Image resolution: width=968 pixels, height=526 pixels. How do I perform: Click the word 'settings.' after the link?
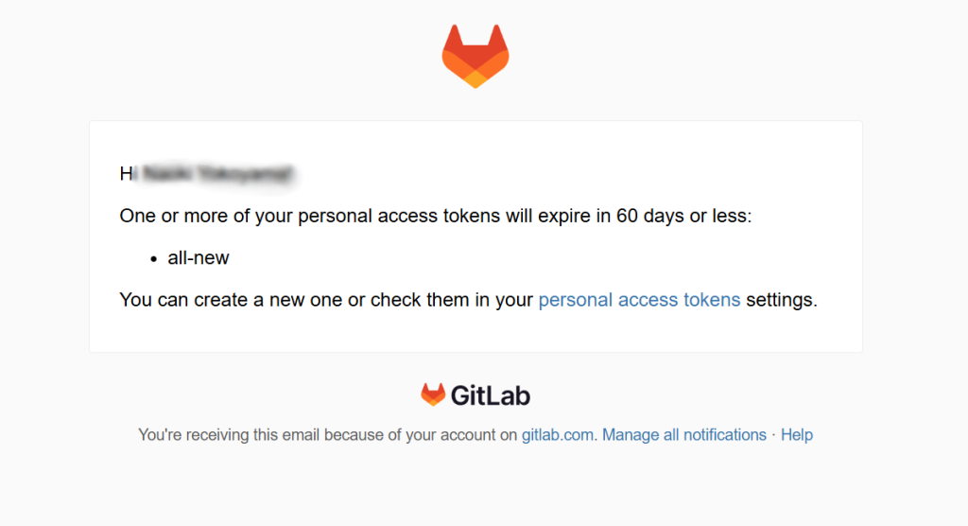click(782, 300)
